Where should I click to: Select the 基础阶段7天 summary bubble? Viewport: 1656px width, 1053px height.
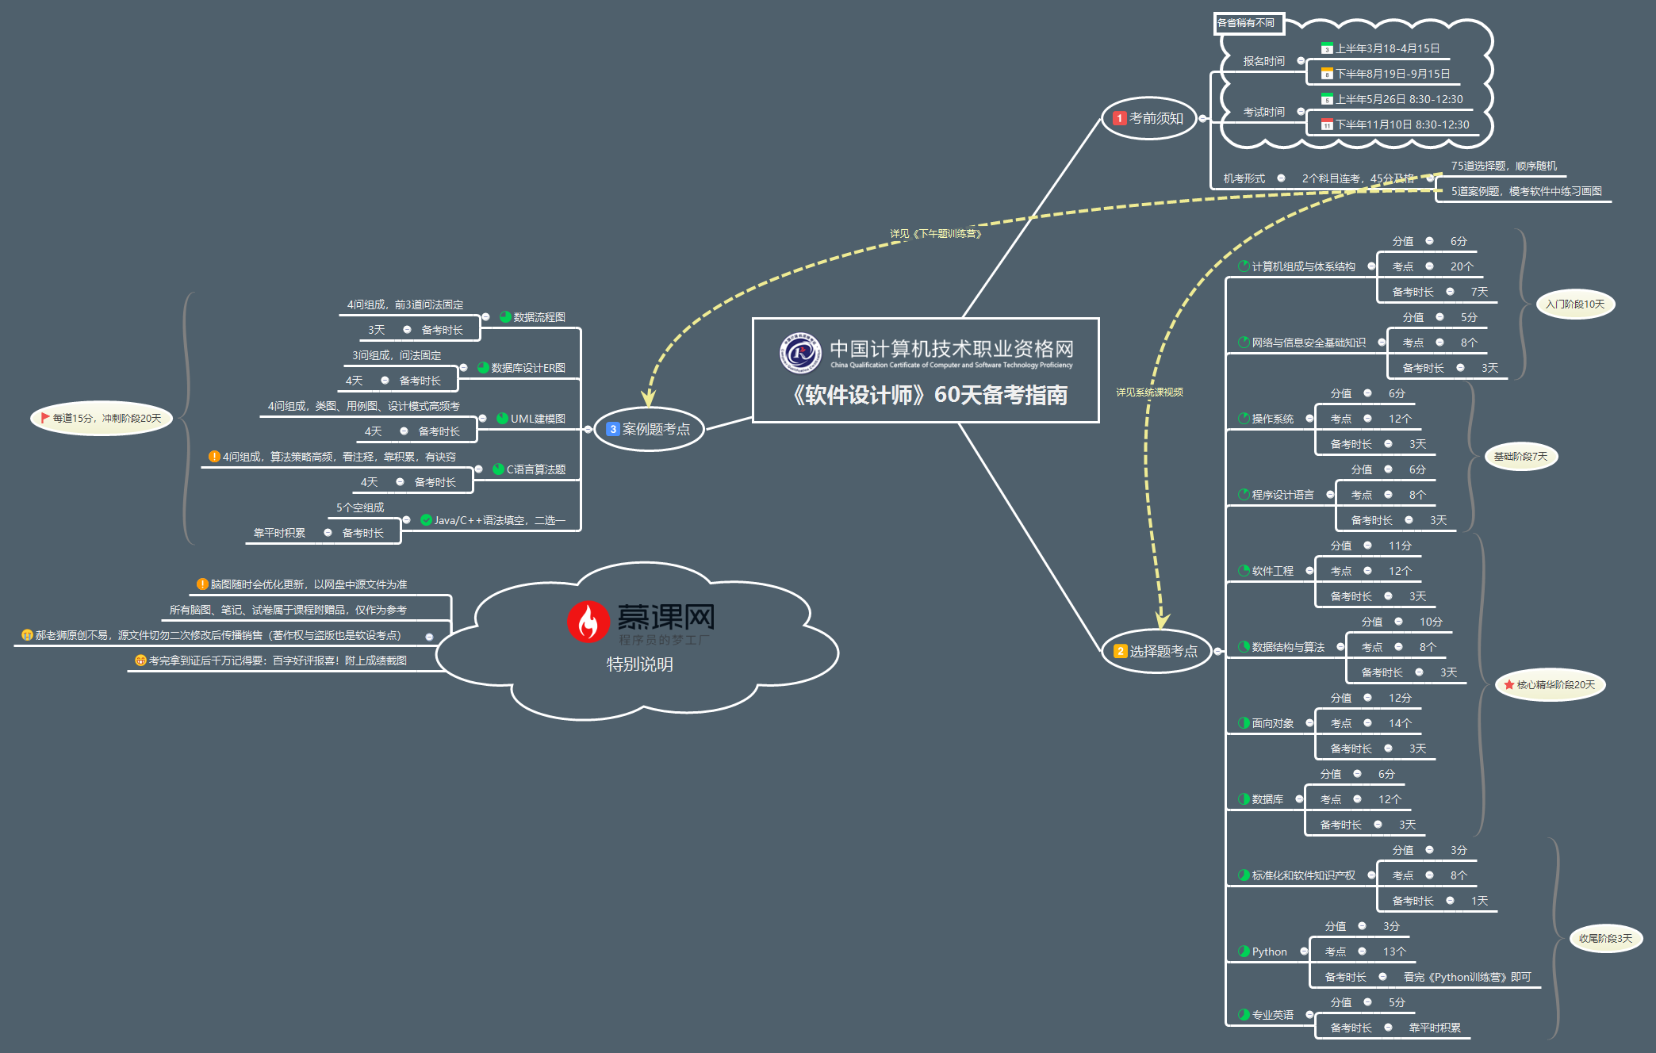coord(1521,457)
